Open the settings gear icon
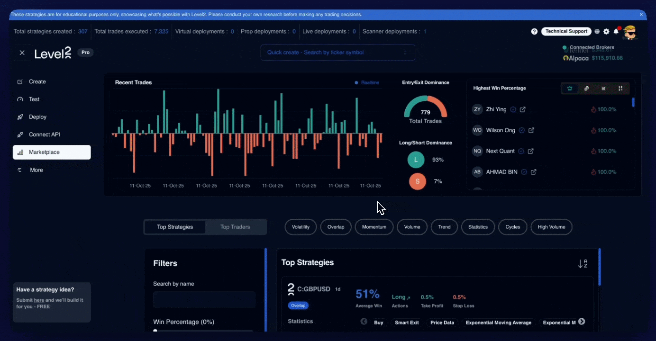 coord(606,32)
